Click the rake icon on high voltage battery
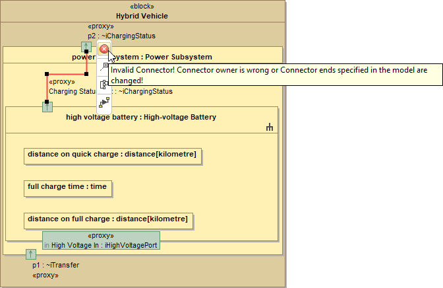The width and height of the screenshot is (443, 288). pos(269,127)
